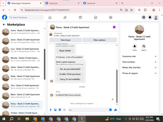
Task: Click the Search Facebook field
Action: (26, 17)
